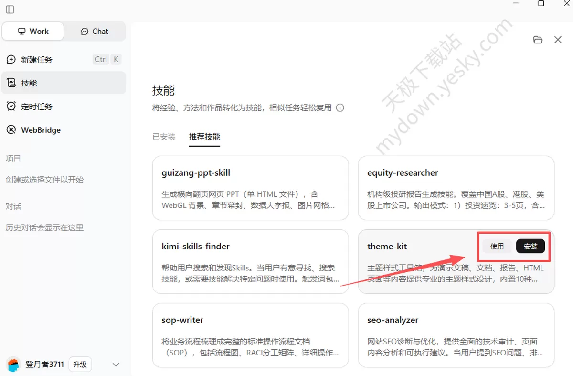Image resolution: width=573 pixels, height=376 pixels.
Task: Click 创建或选择文件以开始 text
Action: [x=44, y=180]
